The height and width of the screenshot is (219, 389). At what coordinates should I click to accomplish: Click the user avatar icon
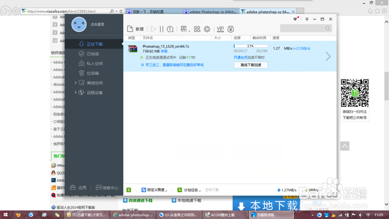[x=79, y=25]
